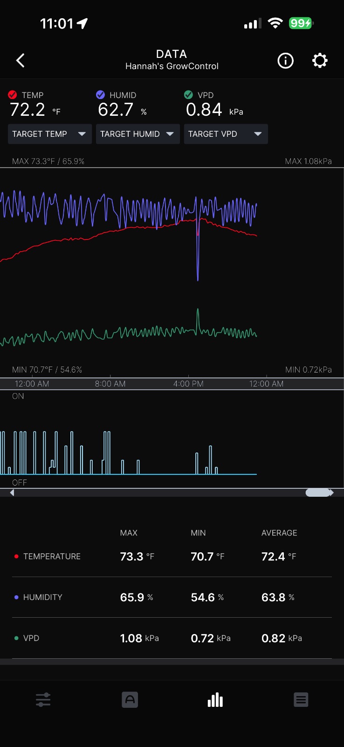Expand the TARGET VPD dropdown

[226, 134]
